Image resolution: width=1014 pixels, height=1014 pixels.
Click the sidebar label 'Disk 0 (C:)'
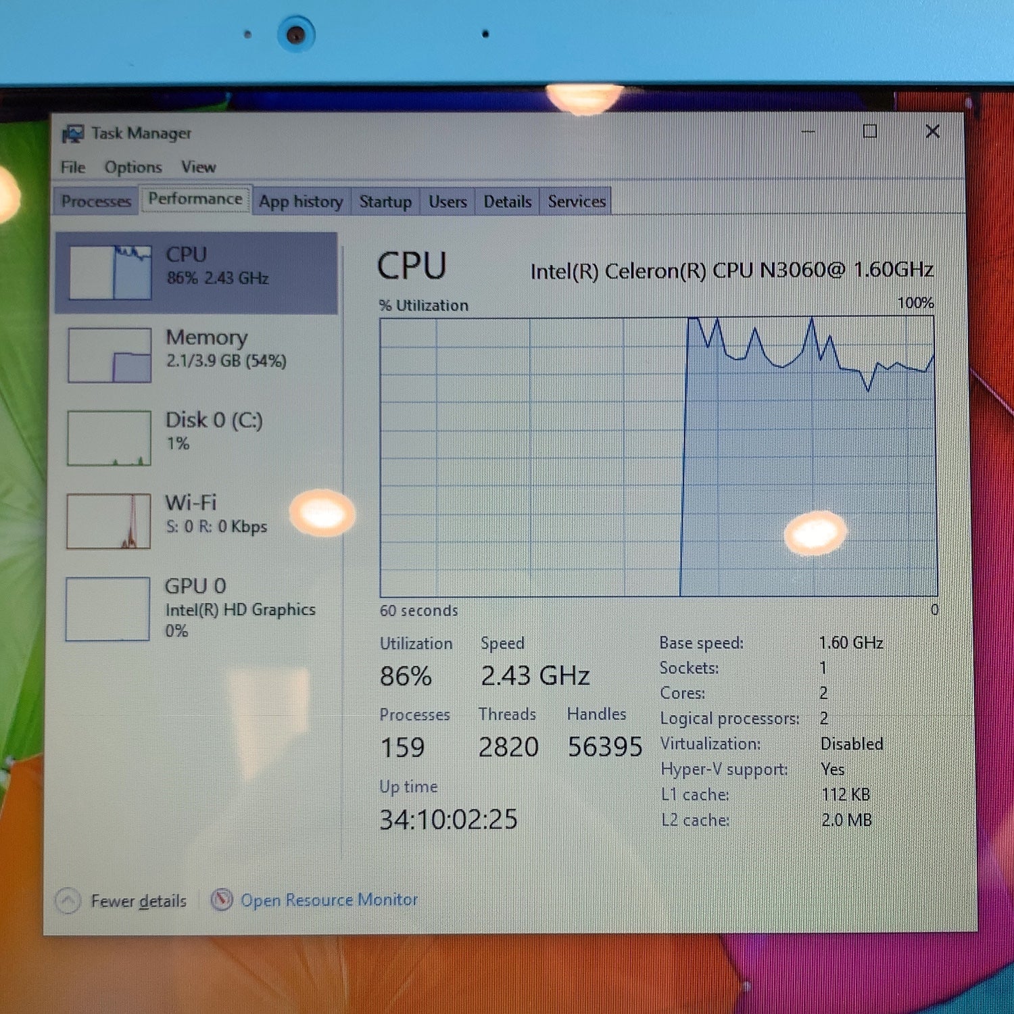tap(214, 420)
